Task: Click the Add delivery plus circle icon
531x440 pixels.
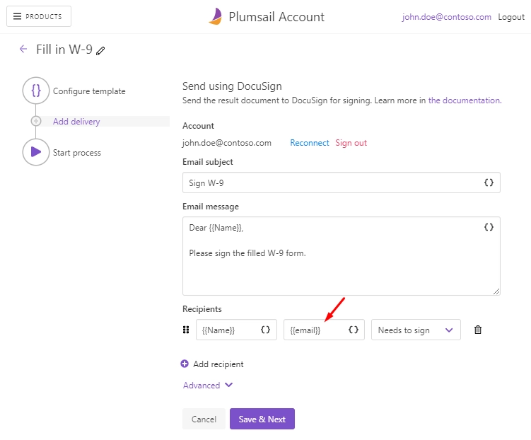Action: [x=36, y=121]
